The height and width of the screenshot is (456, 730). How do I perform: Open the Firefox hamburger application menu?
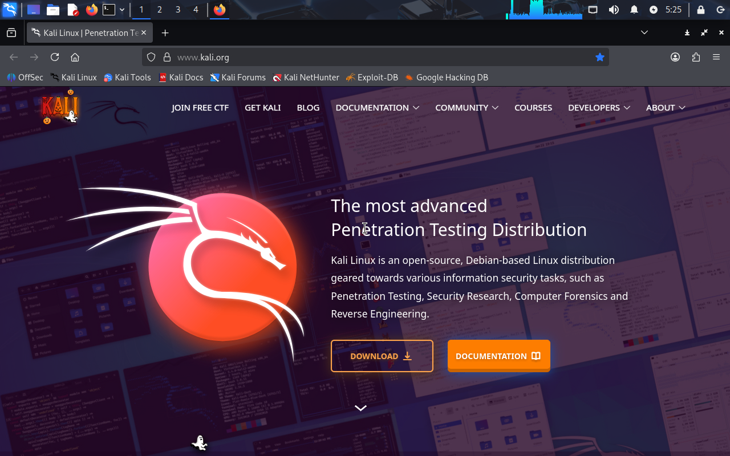pos(716,57)
